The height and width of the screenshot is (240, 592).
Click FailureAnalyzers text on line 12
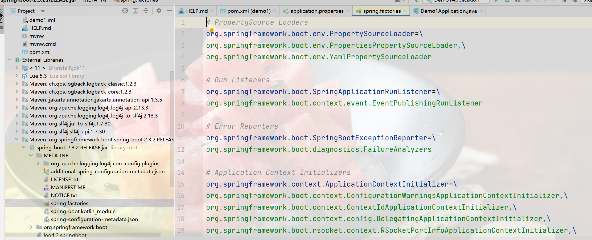point(397,149)
